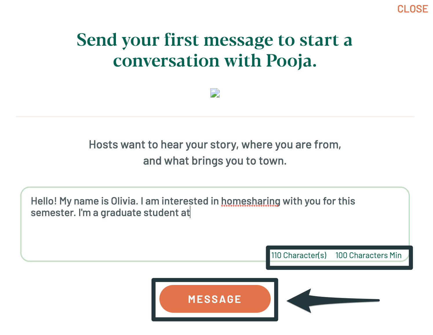Click "and what brings you to town." line

tap(214, 161)
